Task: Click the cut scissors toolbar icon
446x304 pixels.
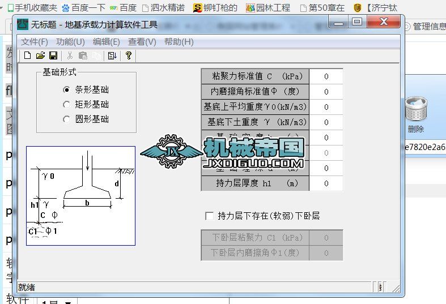Action: pyautogui.click(x=70, y=55)
